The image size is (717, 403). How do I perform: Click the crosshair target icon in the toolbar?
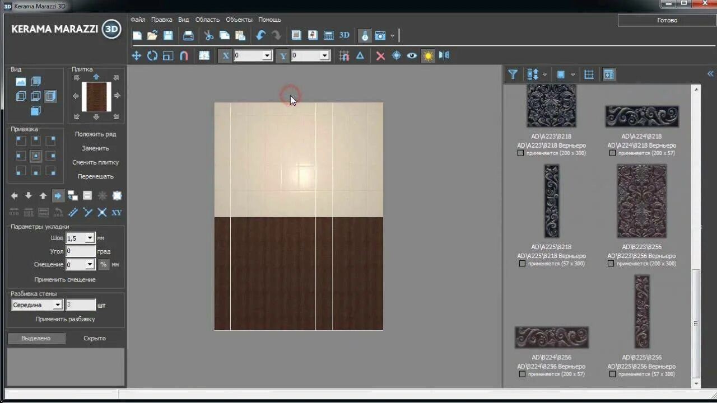[396, 55]
